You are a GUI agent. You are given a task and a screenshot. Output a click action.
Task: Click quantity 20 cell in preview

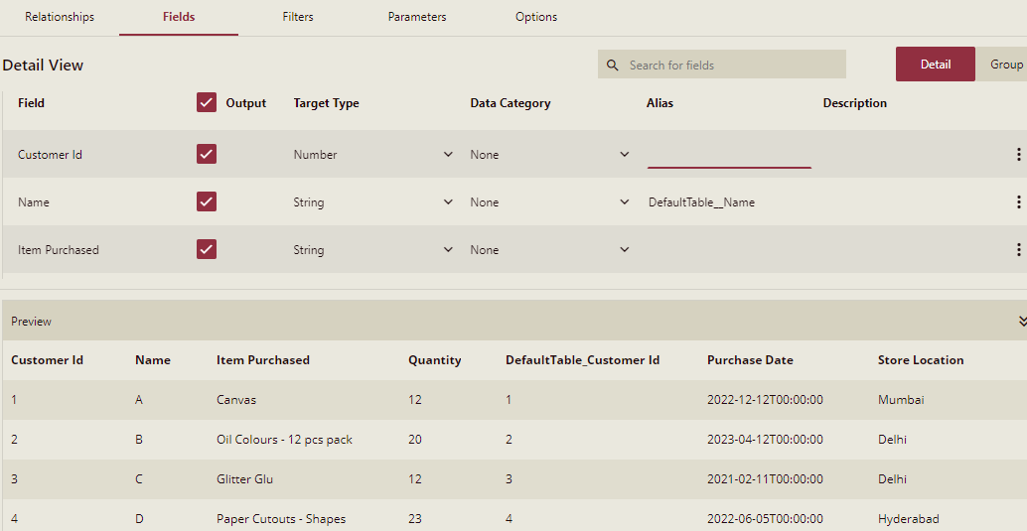pos(414,440)
